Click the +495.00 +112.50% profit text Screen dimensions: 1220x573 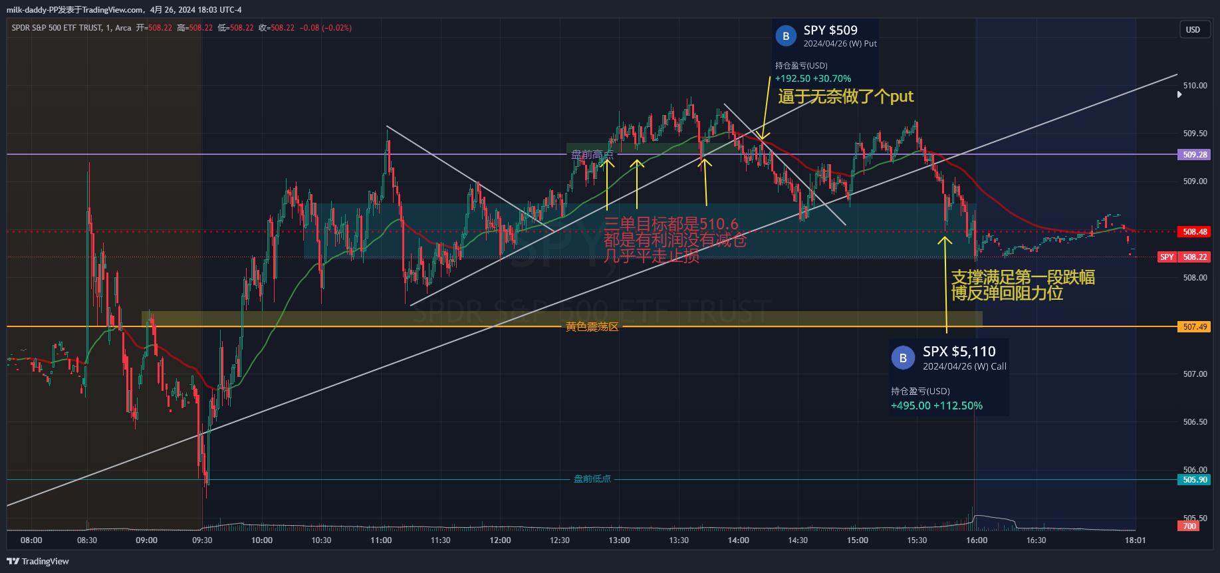point(936,406)
